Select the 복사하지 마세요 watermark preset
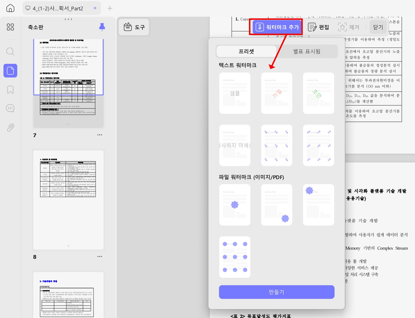 (235, 145)
